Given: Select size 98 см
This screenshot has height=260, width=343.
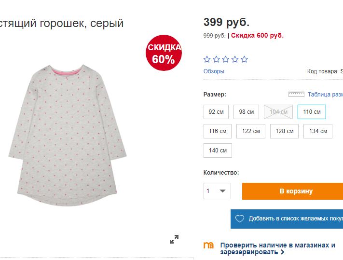Looking at the screenshot, I should coord(246,112).
